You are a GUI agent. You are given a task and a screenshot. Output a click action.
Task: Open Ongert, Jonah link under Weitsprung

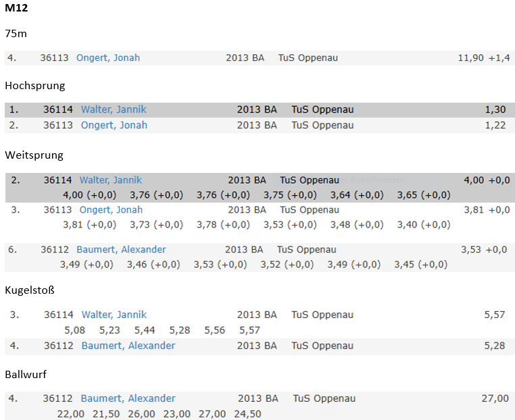[x=111, y=210]
